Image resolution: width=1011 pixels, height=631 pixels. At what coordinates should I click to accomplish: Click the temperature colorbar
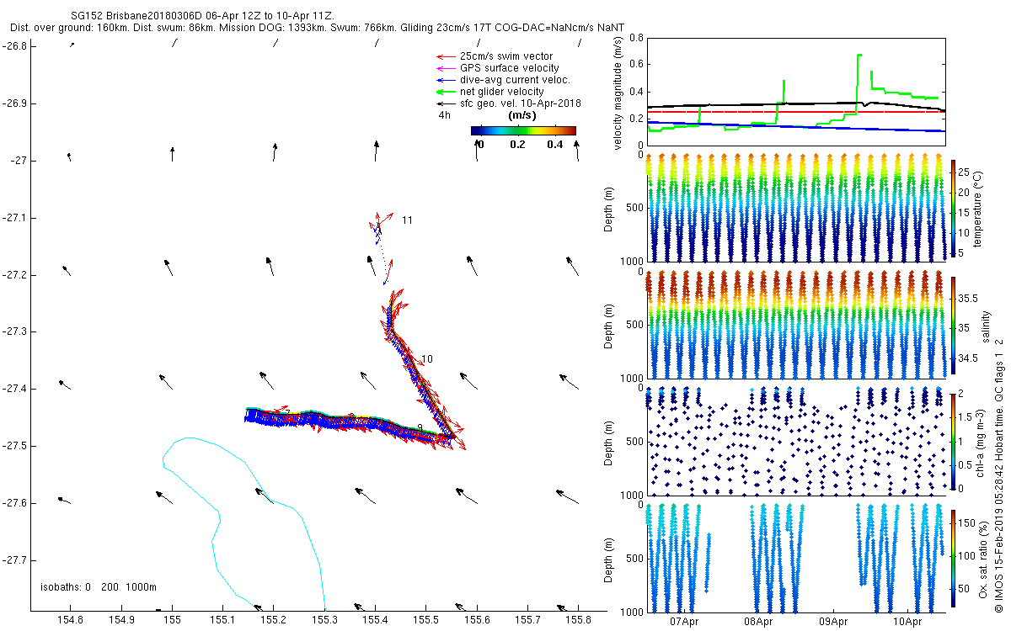(954, 207)
